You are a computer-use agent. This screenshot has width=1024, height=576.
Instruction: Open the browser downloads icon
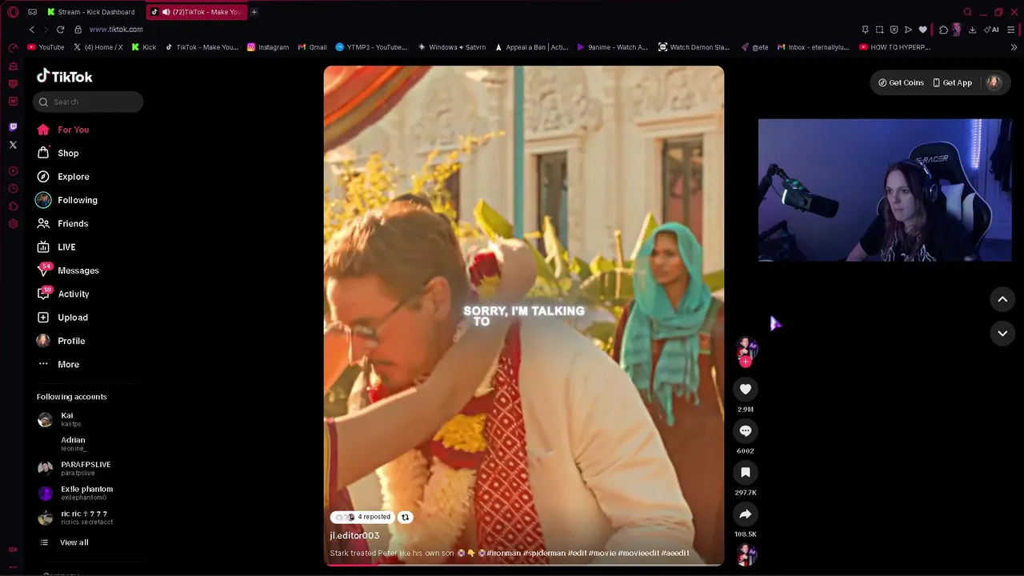coord(972,30)
